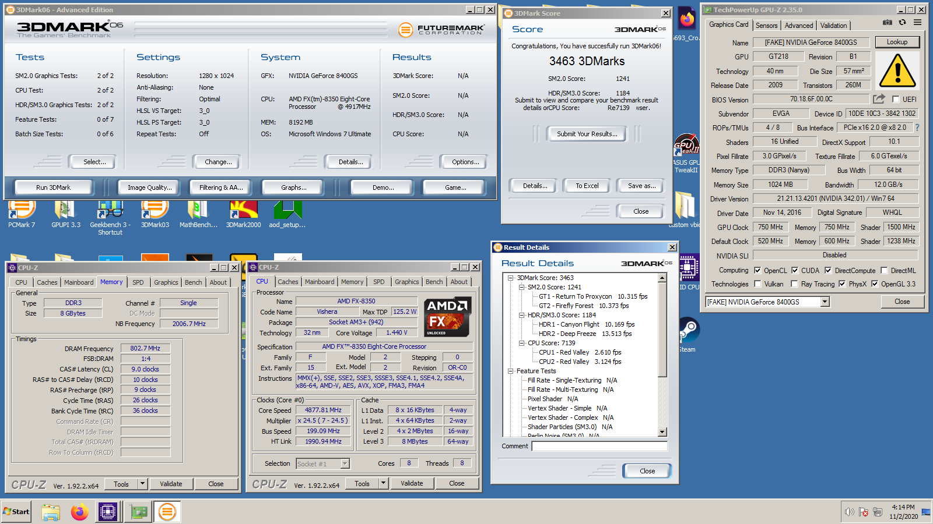Click the Result Details vertical scrollbar
Image resolution: width=933 pixels, height=524 pixels.
coord(662,355)
